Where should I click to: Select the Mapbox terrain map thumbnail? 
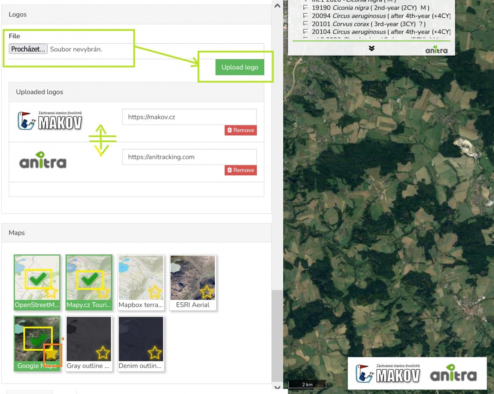click(x=141, y=276)
